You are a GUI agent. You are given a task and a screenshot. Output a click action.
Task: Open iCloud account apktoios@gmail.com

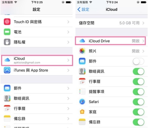click(37, 60)
